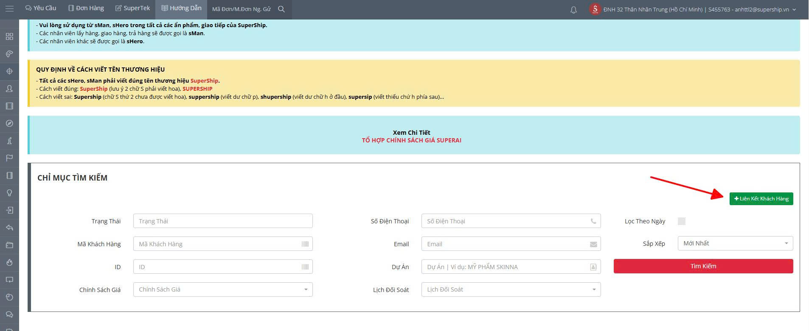Click the folder sidebar icon
The width and height of the screenshot is (809, 331).
[9, 245]
